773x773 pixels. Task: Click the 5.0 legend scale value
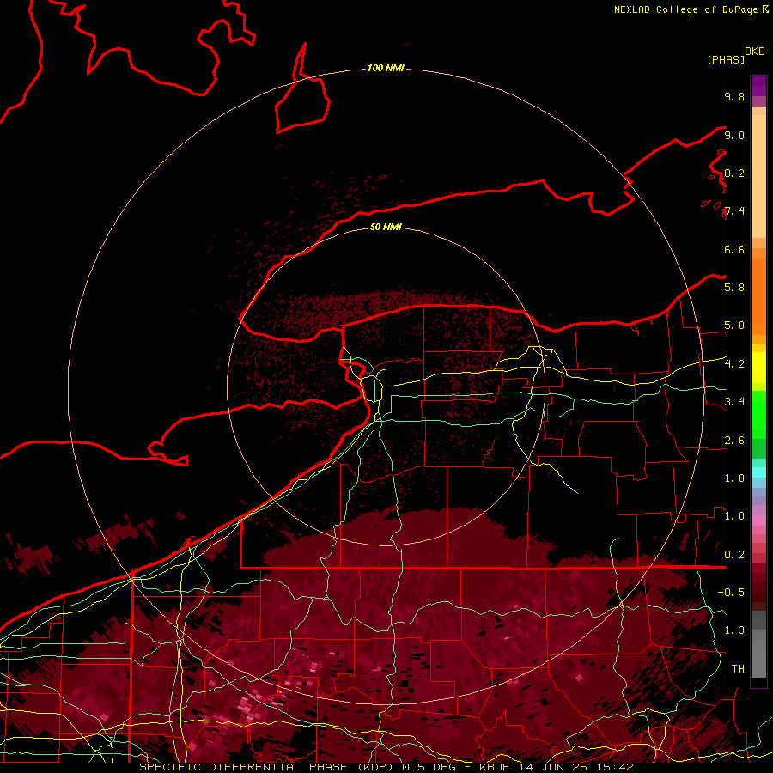pos(734,326)
